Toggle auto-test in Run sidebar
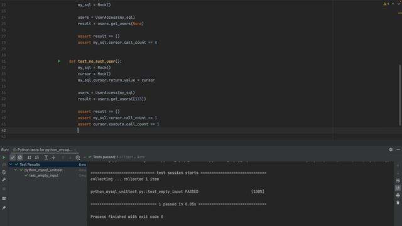This screenshot has width=402, height=226. click(4, 172)
